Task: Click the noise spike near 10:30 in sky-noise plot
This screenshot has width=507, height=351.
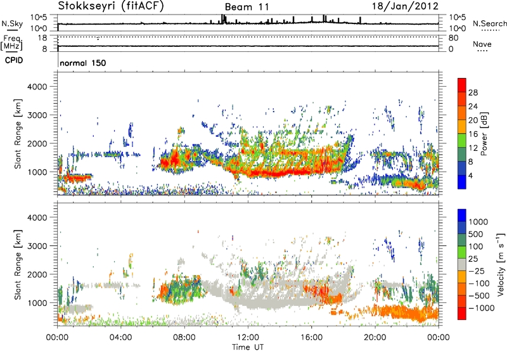Action: point(222,19)
